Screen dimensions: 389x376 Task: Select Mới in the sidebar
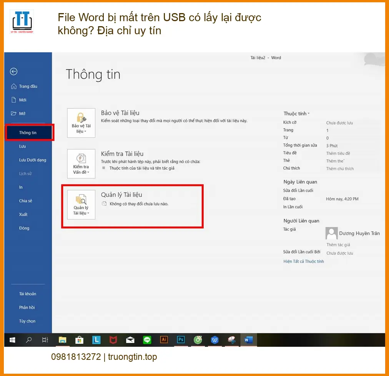(19, 100)
